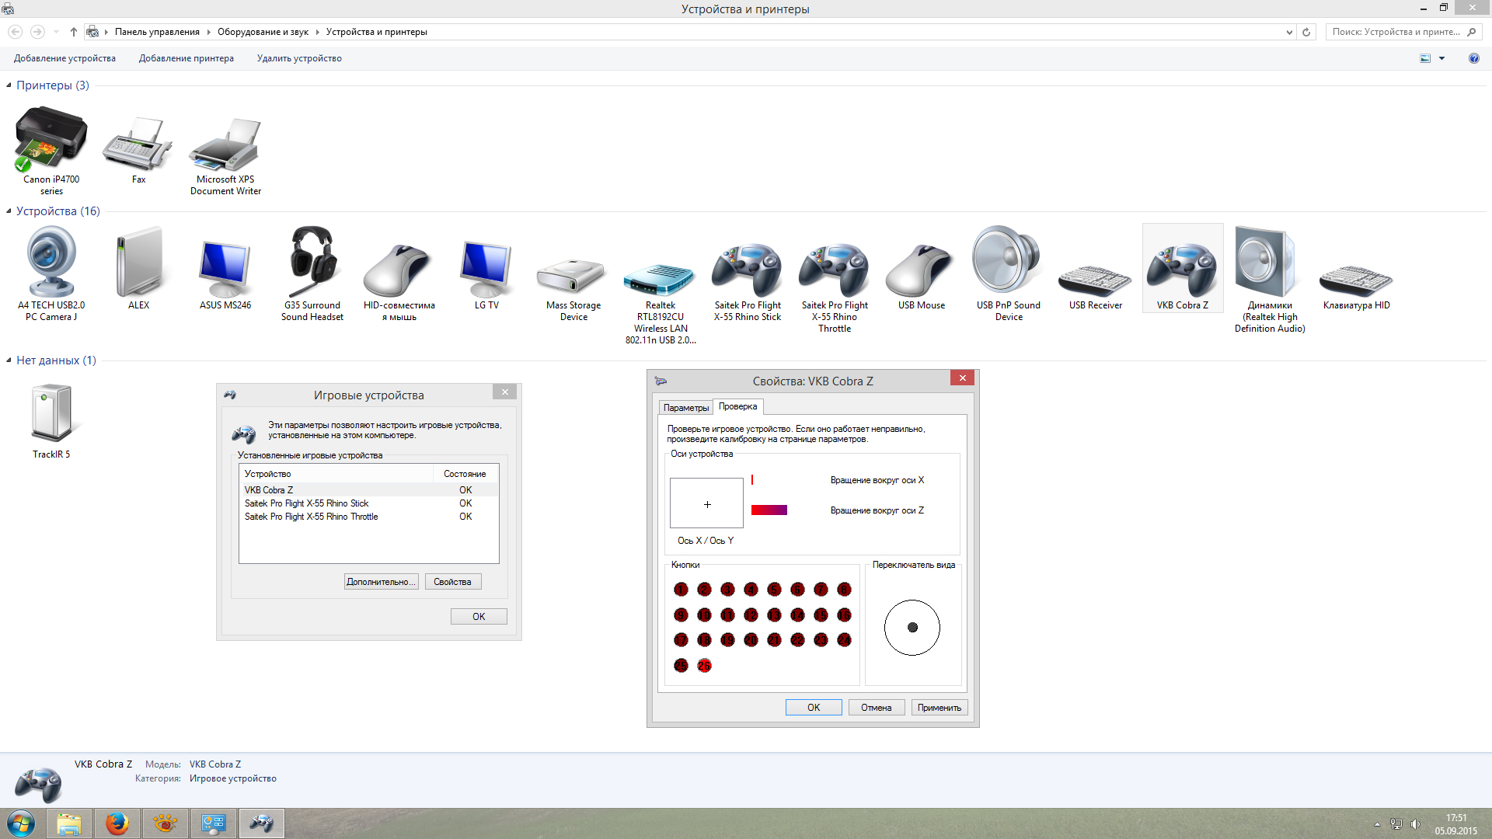Select the ALEX computer device icon
The height and width of the screenshot is (839, 1492).
(x=138, y=262)
